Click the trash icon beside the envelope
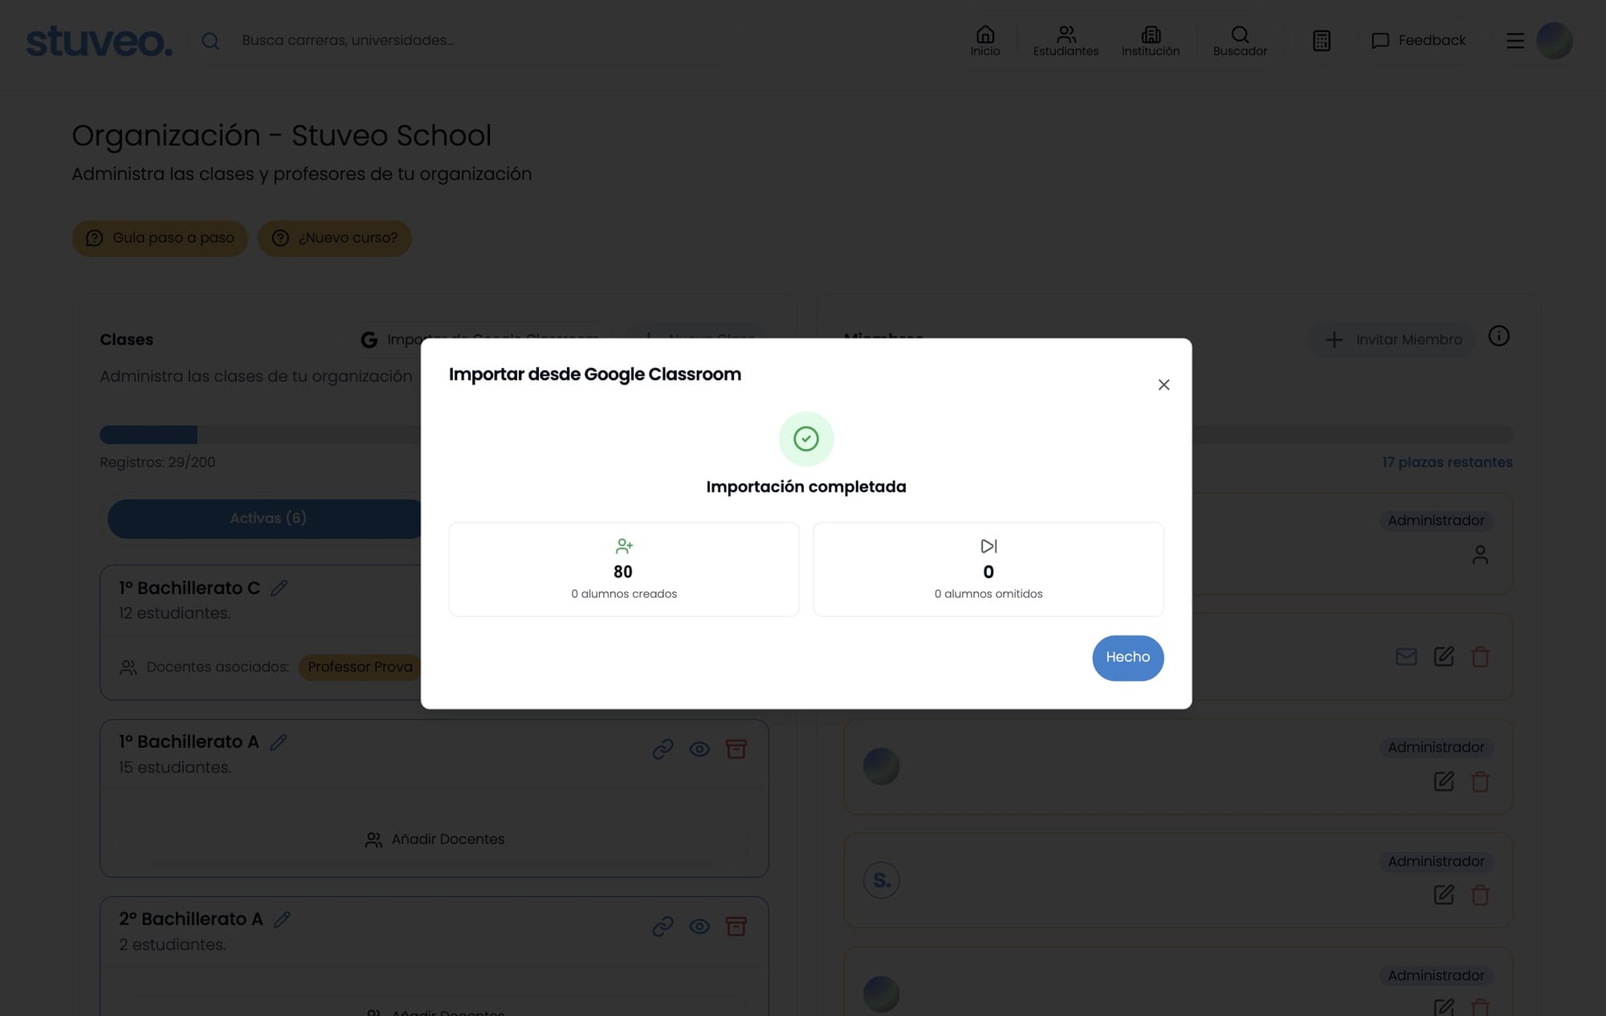1606x1016 pixels. (x=1480, y=657)
